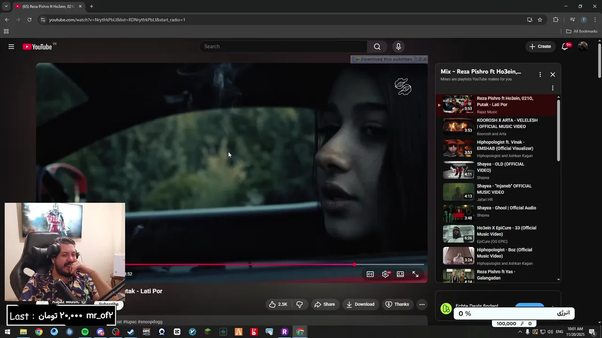
Task: Close the Reza Pishro YouTube tab
Action: click(80, 7)
